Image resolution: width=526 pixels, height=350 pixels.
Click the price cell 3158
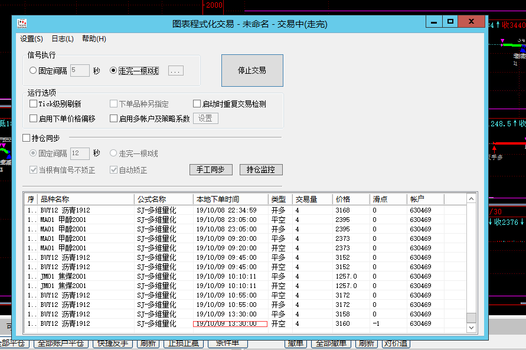coord(342,314)
